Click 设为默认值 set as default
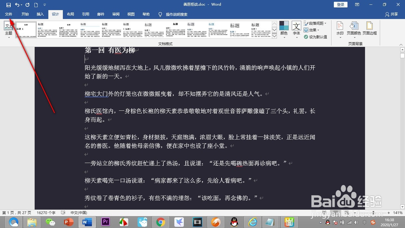 (x=315, y=37)
